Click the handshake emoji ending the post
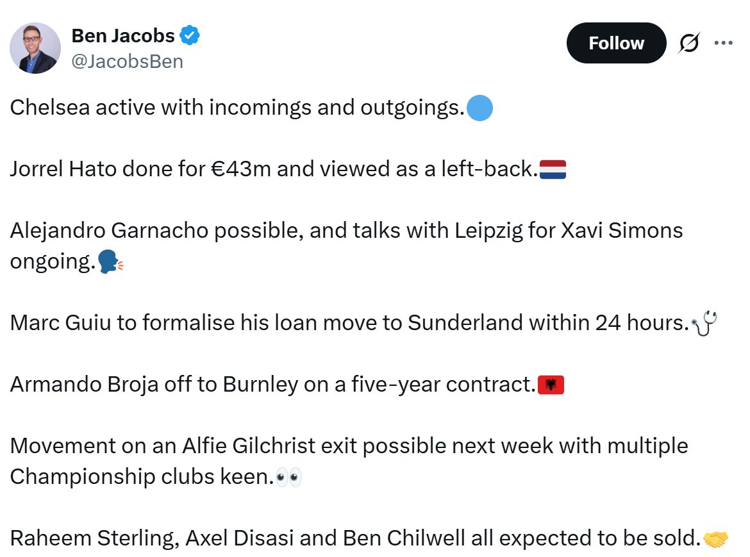This screenshot has height=557, width=750. pyautogui.click(x=717, y=540)
